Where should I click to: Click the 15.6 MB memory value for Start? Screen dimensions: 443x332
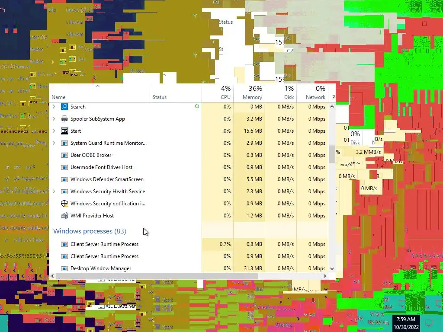coord(253,131)
